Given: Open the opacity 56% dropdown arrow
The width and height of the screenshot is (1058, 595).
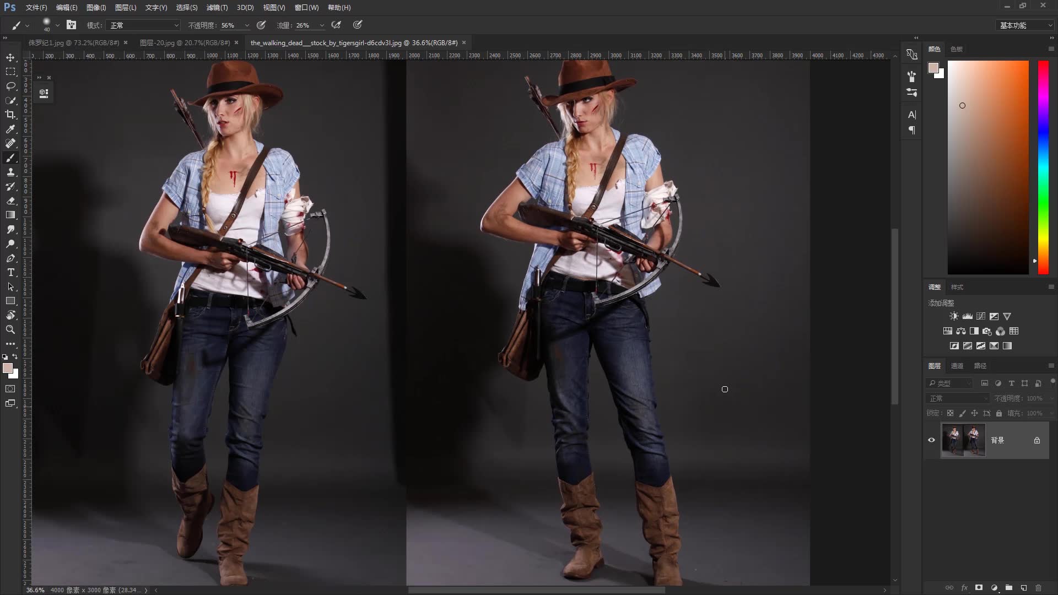Looking at the screenshot, I should (247, 25).
